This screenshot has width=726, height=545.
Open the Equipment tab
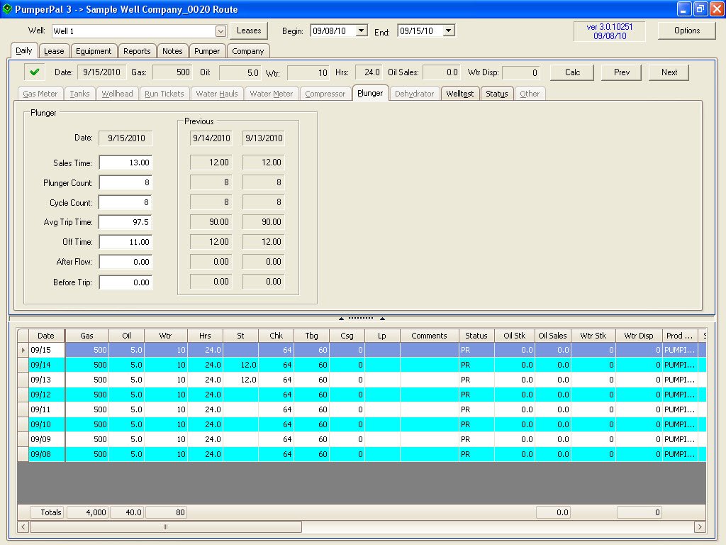pyautogui.click(x=94, y=51)
